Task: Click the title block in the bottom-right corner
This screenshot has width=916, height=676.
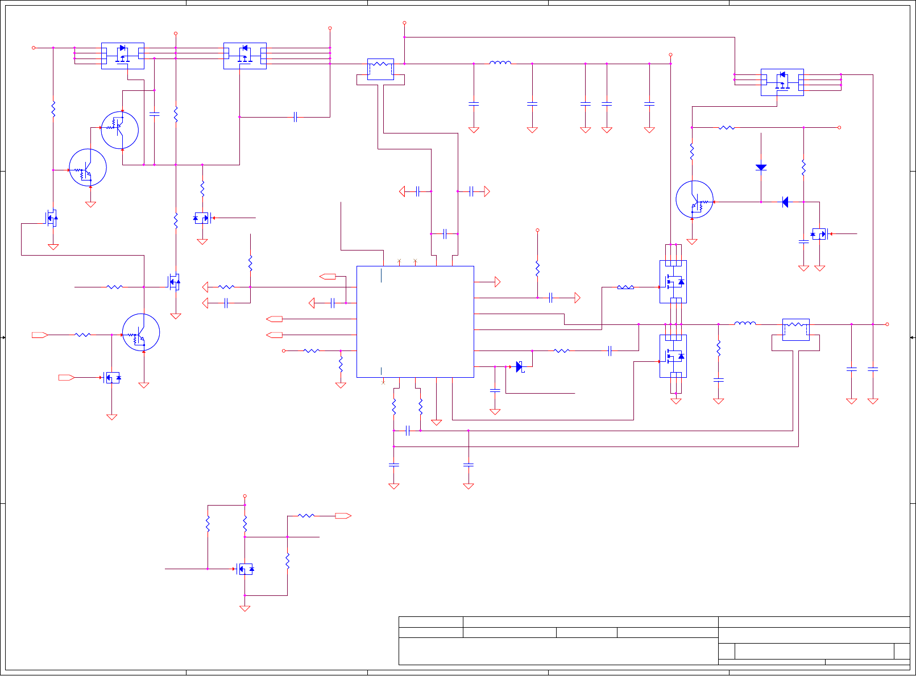Action: point(654,640)
